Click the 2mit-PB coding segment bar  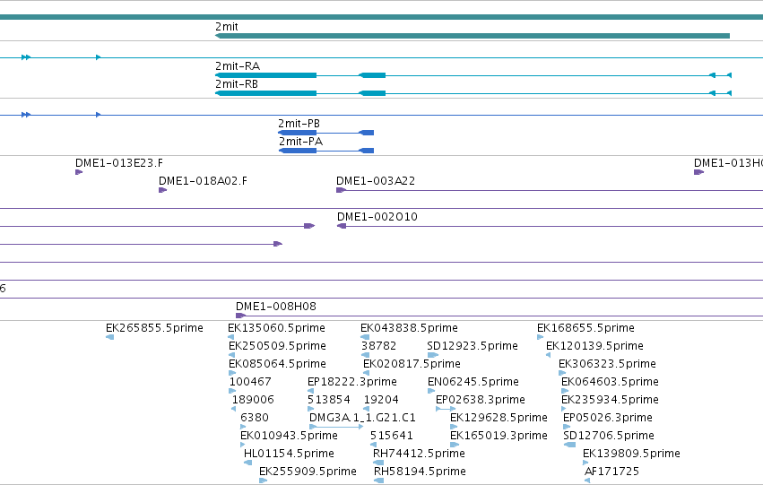(298, 133)
